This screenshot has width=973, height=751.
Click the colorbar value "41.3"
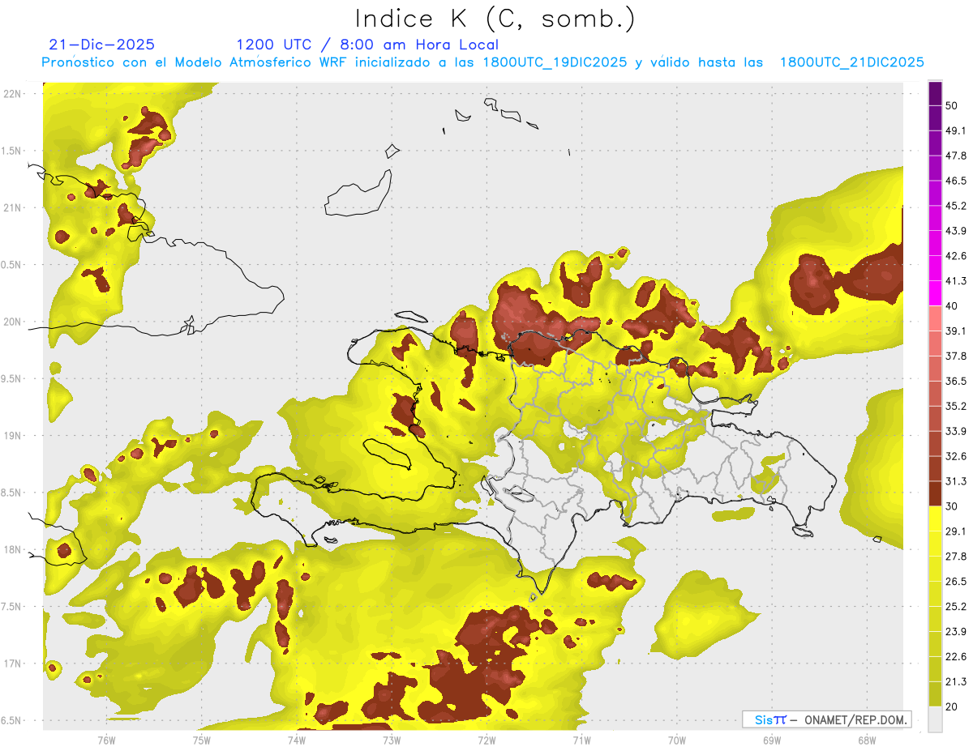[x=956, y=281]
